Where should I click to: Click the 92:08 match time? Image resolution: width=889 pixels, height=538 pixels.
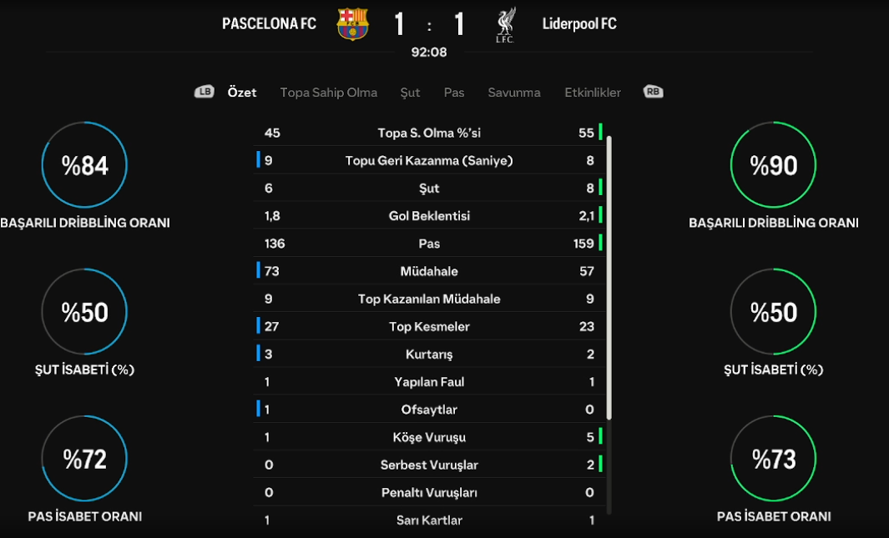[x=429, y=52]
